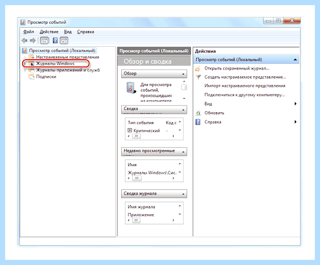Open the Вид submenu arrow in Actions
This screenshot has width=320, height=265.
tap(295, 104)
